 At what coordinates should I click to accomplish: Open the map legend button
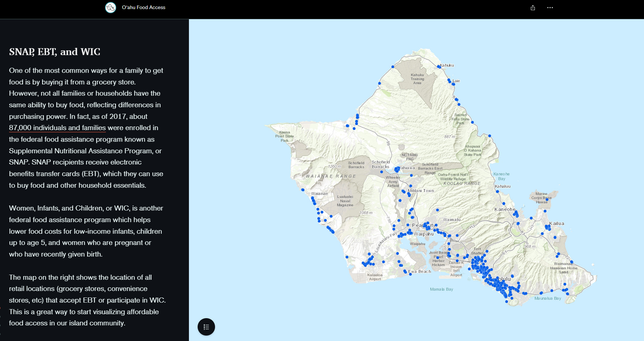[x=206, y=327]
